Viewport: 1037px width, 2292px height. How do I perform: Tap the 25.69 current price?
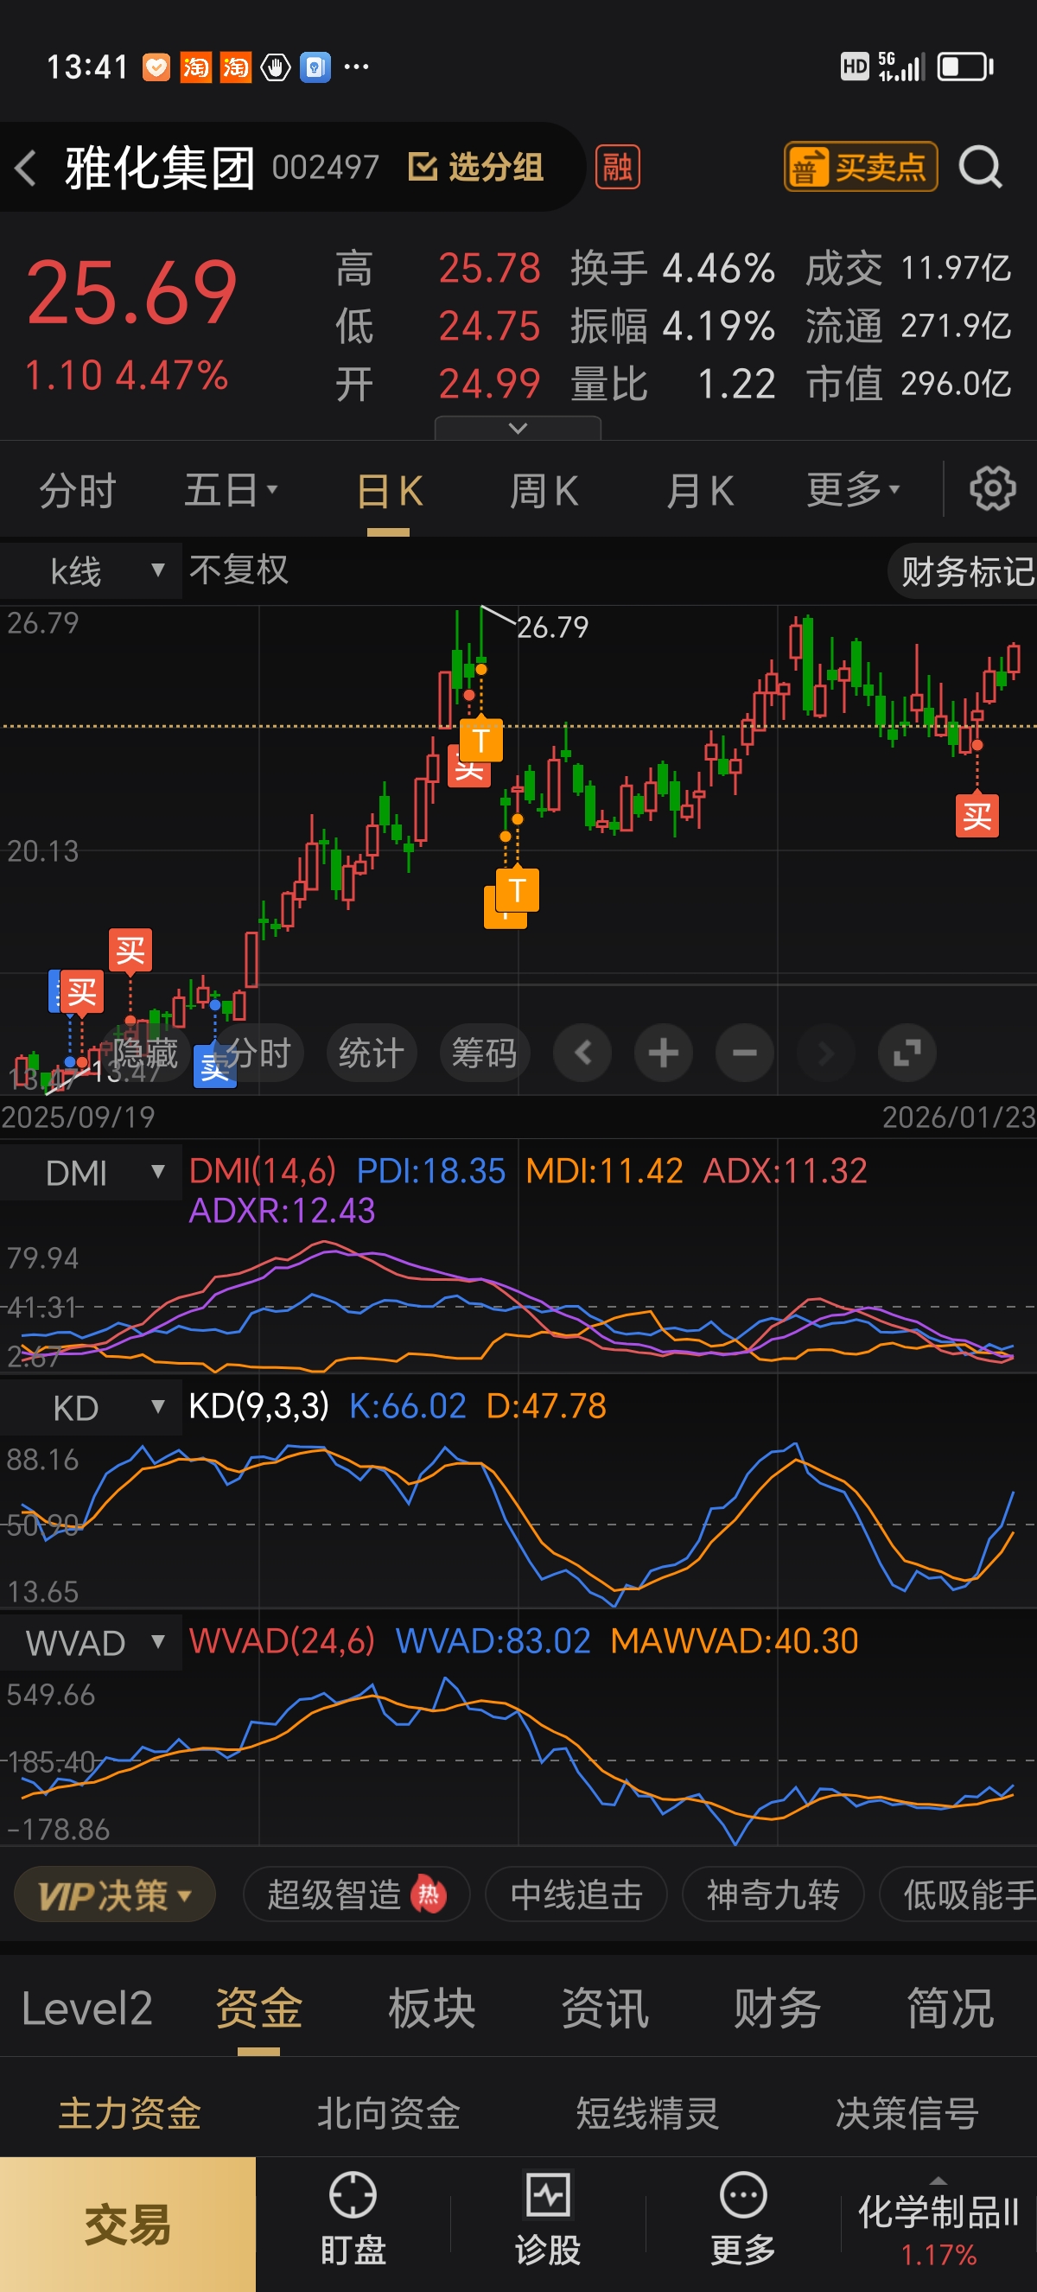click(x=131, y=292)
